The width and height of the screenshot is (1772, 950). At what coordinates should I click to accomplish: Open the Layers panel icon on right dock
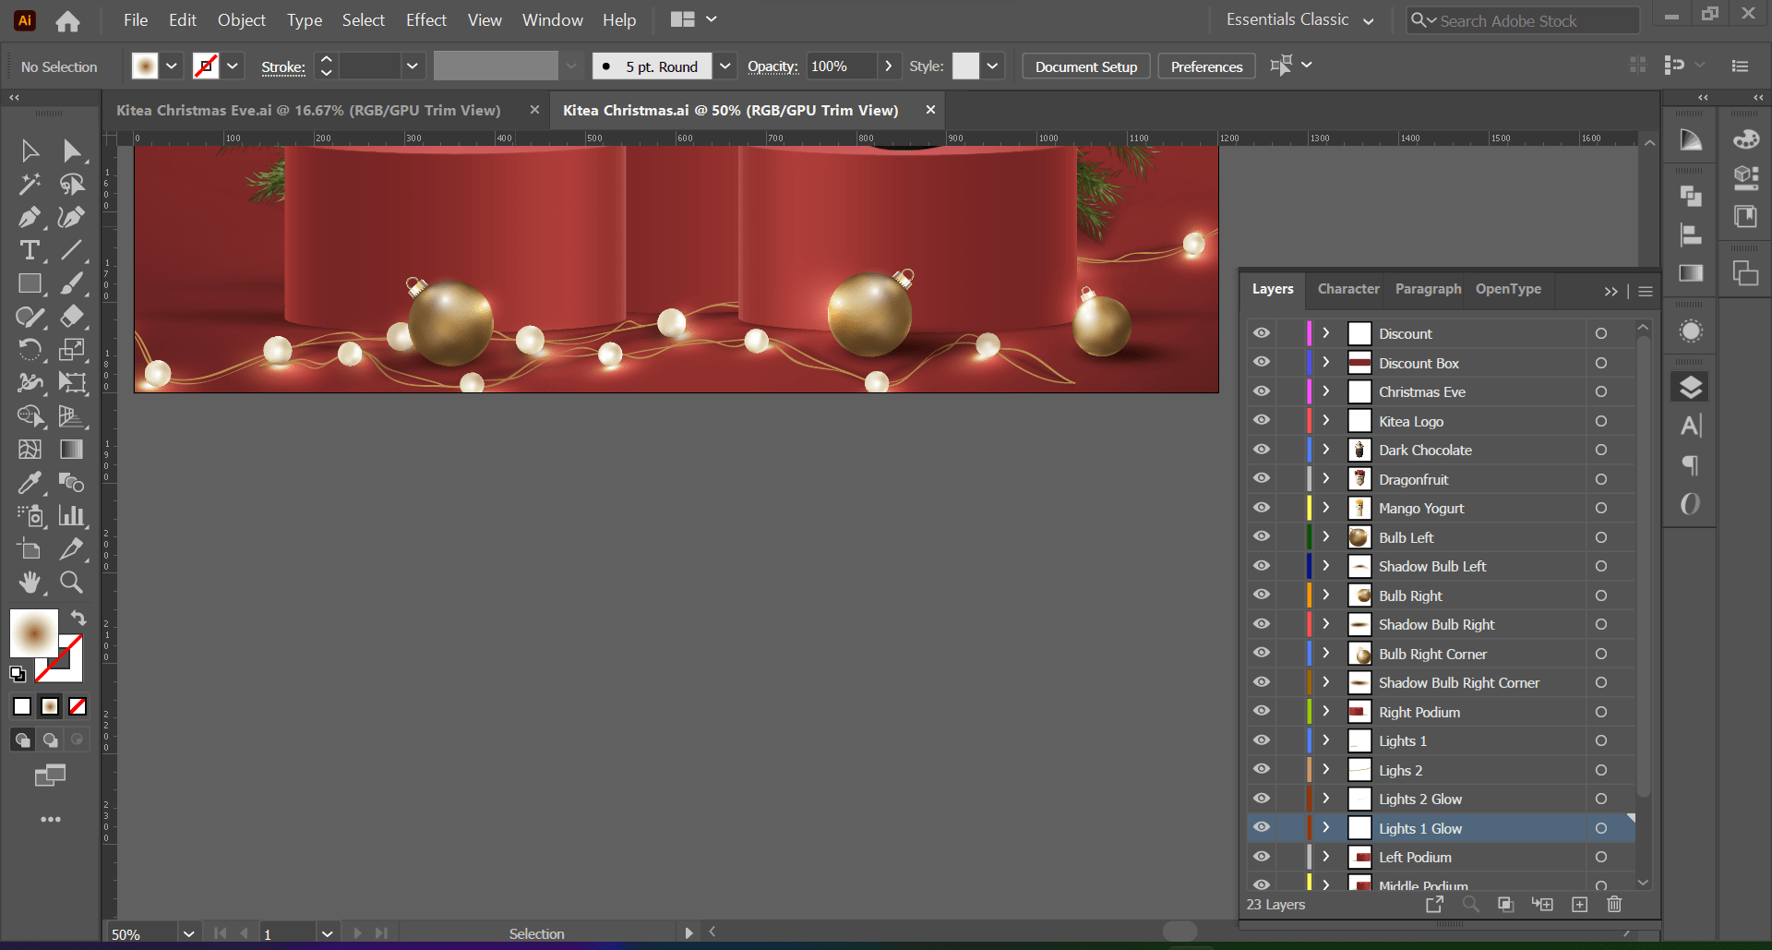coord(1691,387)
